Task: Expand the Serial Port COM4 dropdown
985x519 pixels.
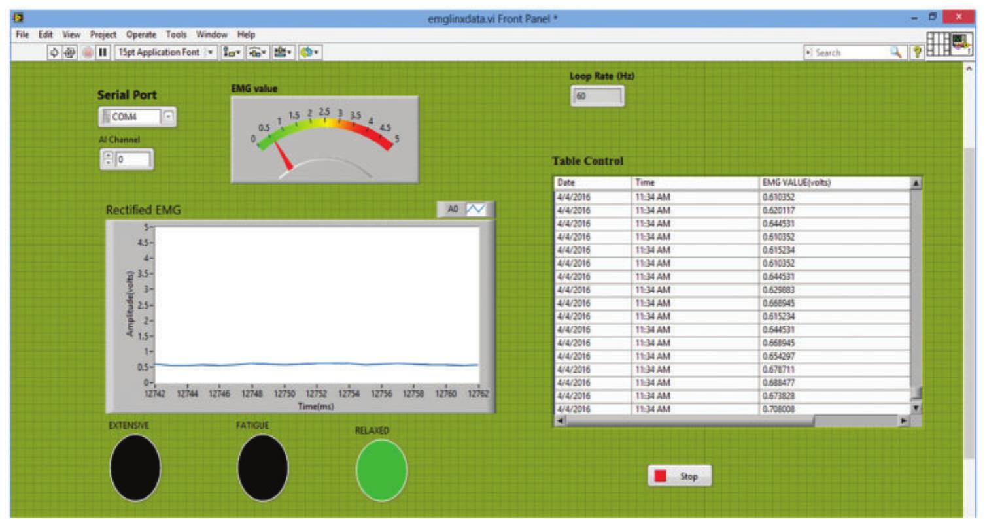Action: pyautogui.click(x=169, y=117)
